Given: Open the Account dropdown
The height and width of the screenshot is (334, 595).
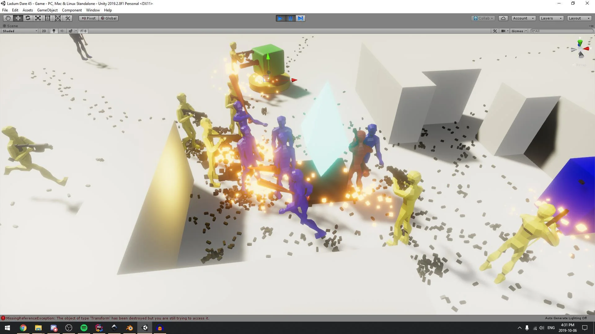Looking at the screenshot, I should pyautogui.click(x=523, y=18).
